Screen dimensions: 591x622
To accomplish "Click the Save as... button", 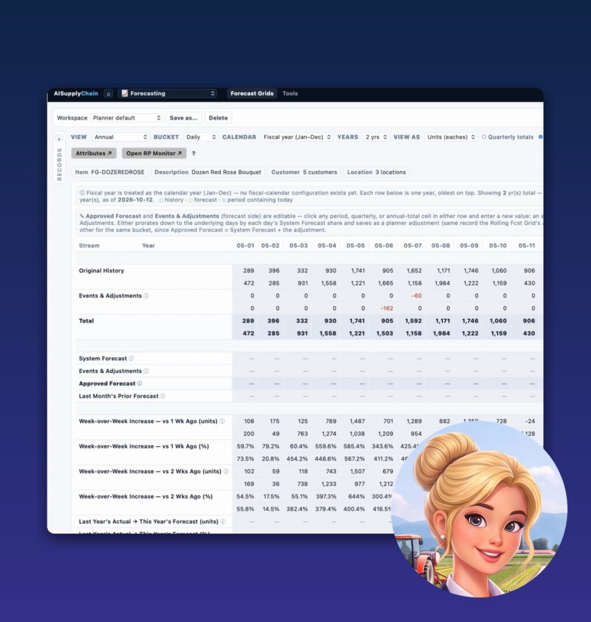I will (x=183, y=118).
